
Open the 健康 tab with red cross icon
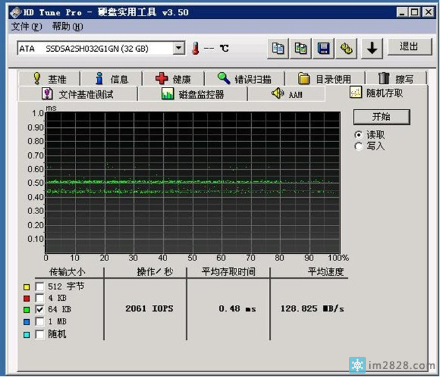[x=173, y=79]
